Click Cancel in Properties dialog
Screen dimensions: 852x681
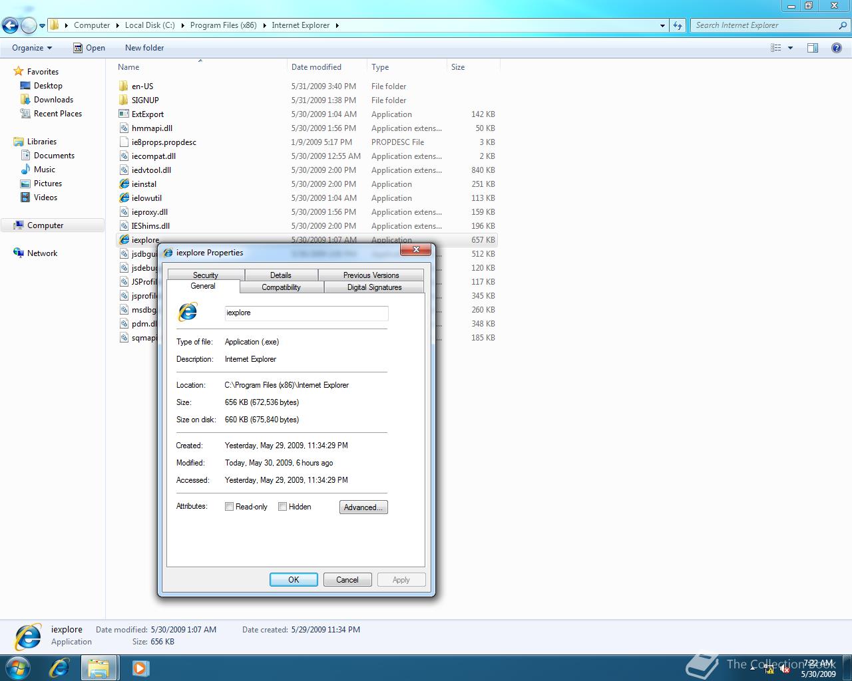(x=347, y=580)
